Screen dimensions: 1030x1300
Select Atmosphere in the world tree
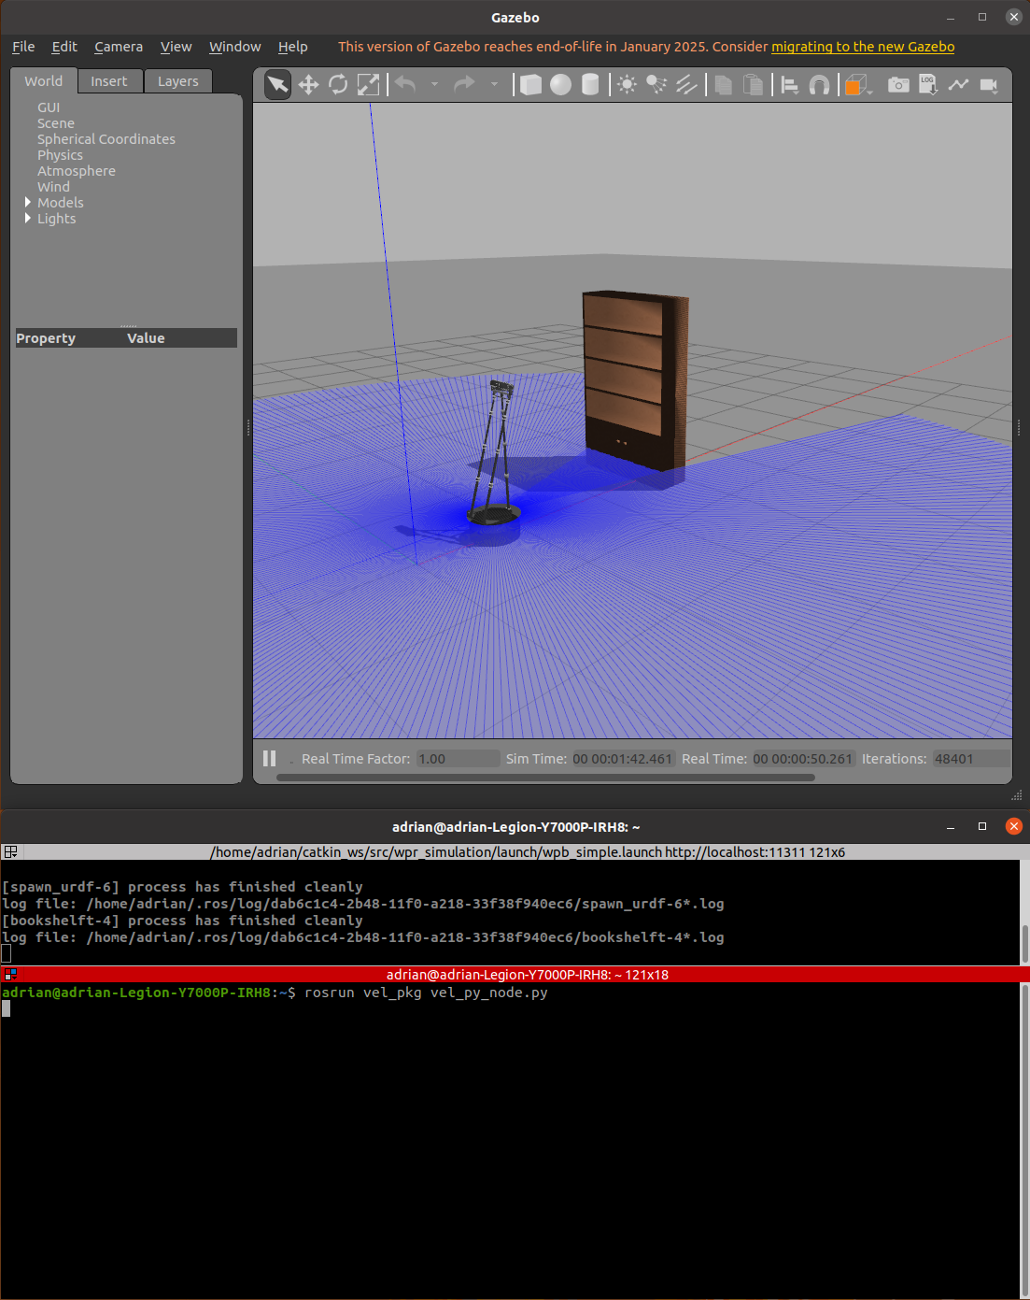[77, 171]
